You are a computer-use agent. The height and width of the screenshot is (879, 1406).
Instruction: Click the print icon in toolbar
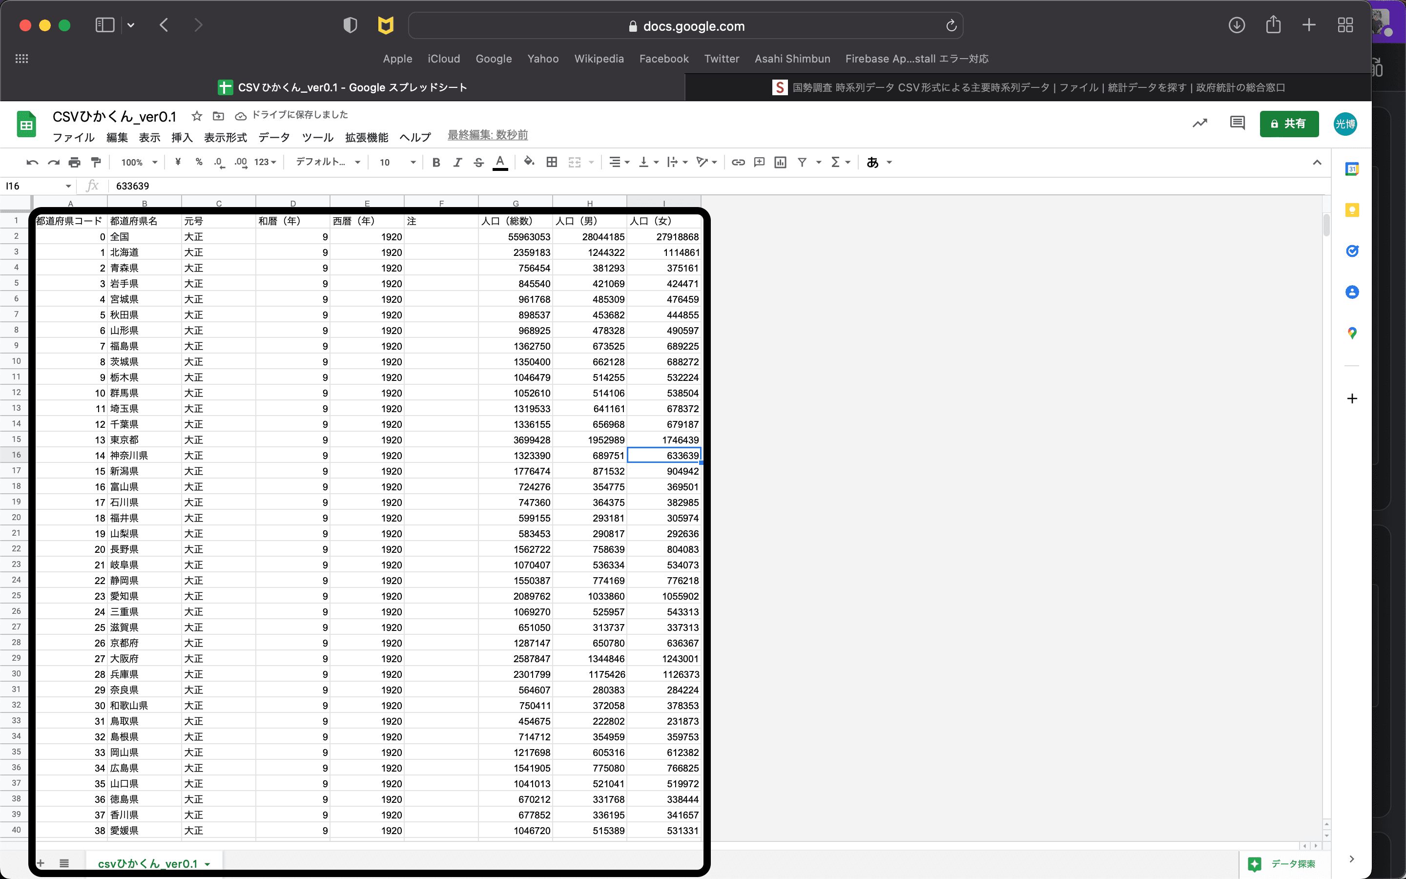[74, 162]
